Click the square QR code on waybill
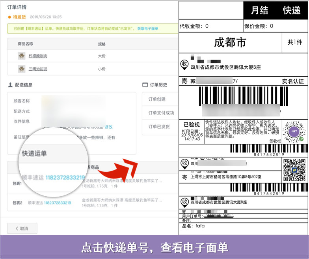Viewport: 309px width, 259px height. [294, 169]
